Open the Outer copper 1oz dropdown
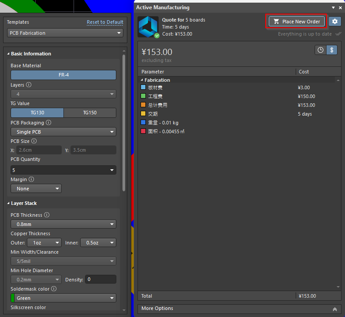Screen dimensions: 345x317 pos(44,243)
